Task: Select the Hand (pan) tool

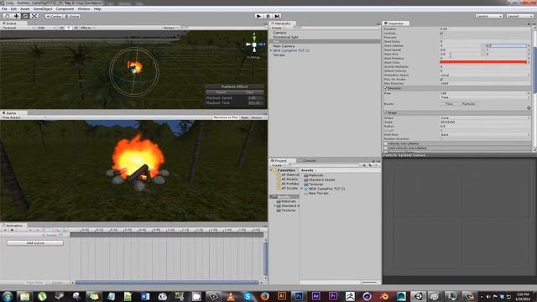Action: click(x=8, y=16)
